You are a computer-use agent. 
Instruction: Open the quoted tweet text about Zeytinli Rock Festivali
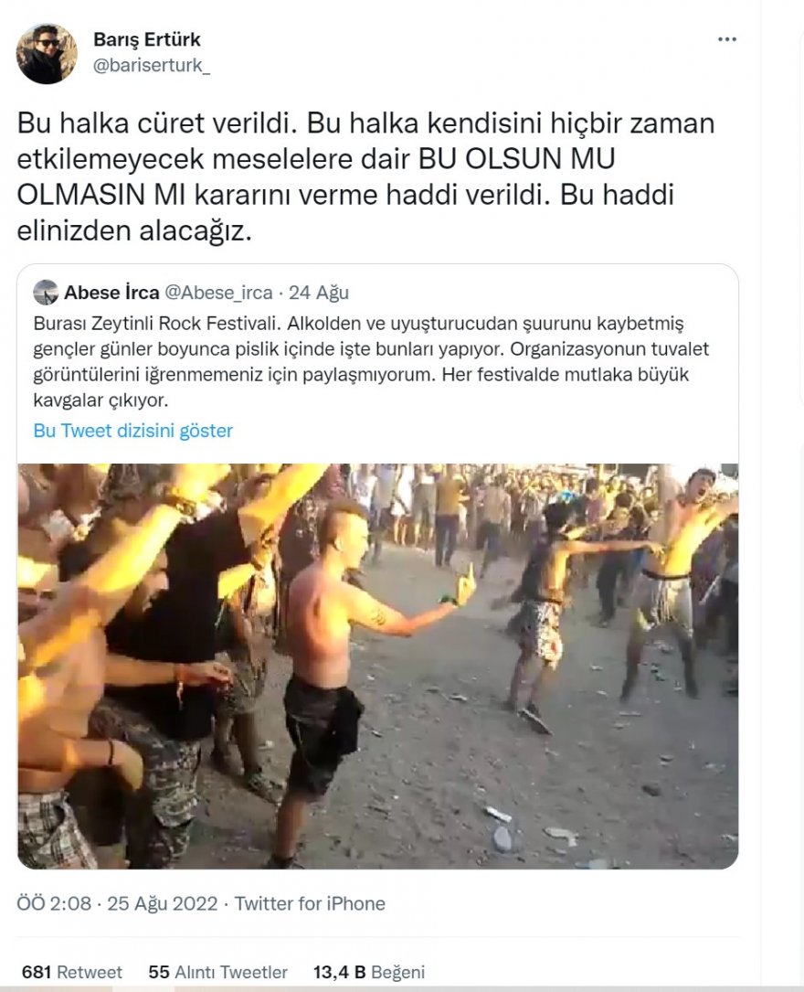pos(372,361)
